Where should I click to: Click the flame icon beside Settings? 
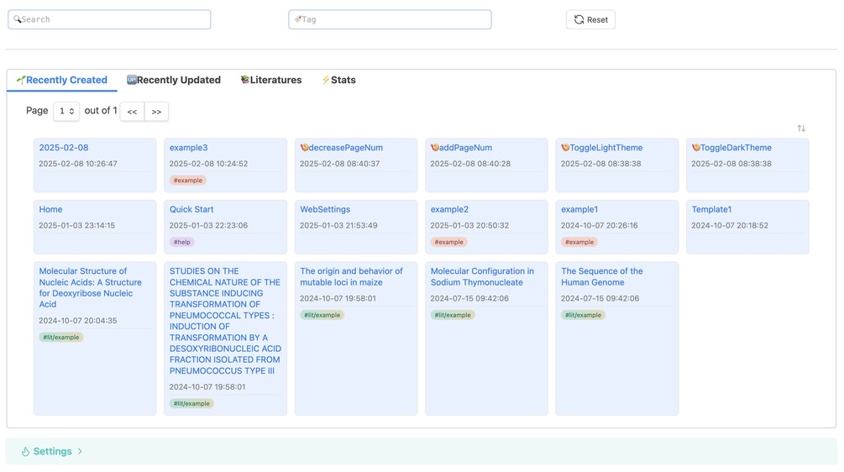tap(25, 452)
